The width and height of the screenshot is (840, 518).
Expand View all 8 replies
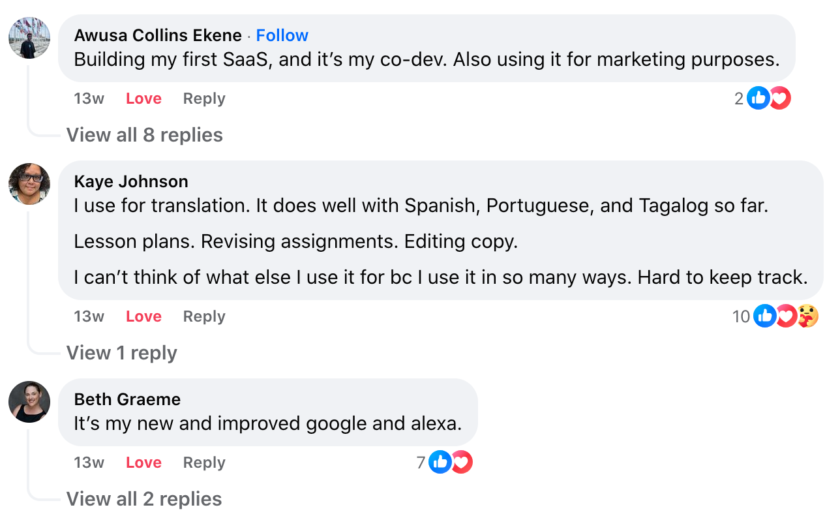pyautogui.click(x=145, y=135)
